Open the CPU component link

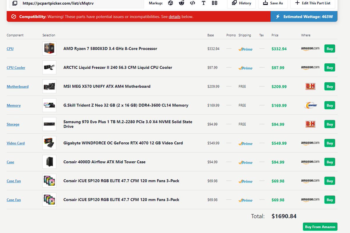tap(10, 49)
